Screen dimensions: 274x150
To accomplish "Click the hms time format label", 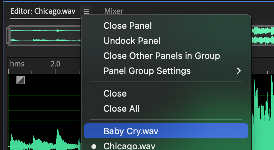I will (17, 64).
